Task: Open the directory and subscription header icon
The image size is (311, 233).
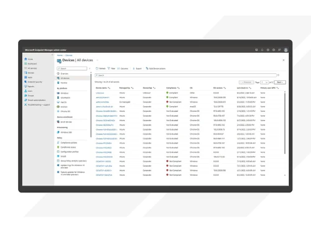Action: coord(256,50)
